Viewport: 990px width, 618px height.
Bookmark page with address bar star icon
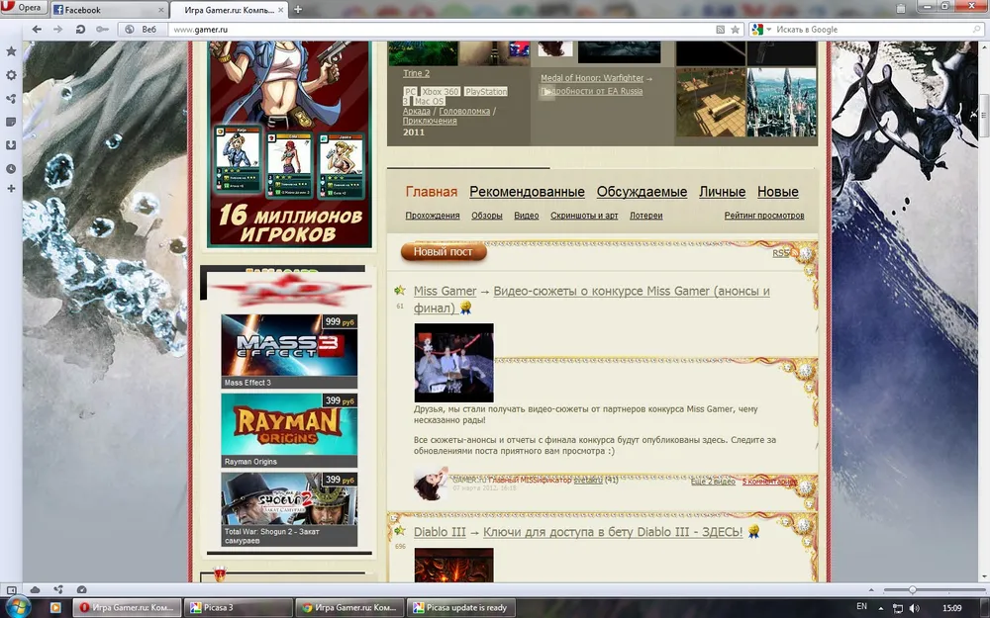[x=736, y=30]
